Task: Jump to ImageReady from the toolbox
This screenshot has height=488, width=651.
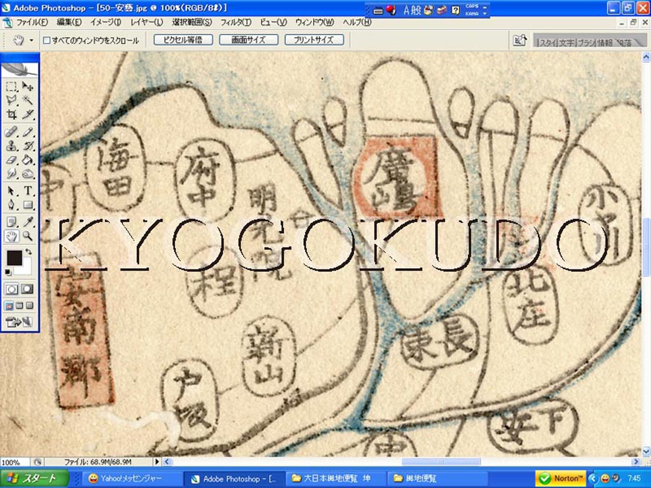Action: click(18, 322)
